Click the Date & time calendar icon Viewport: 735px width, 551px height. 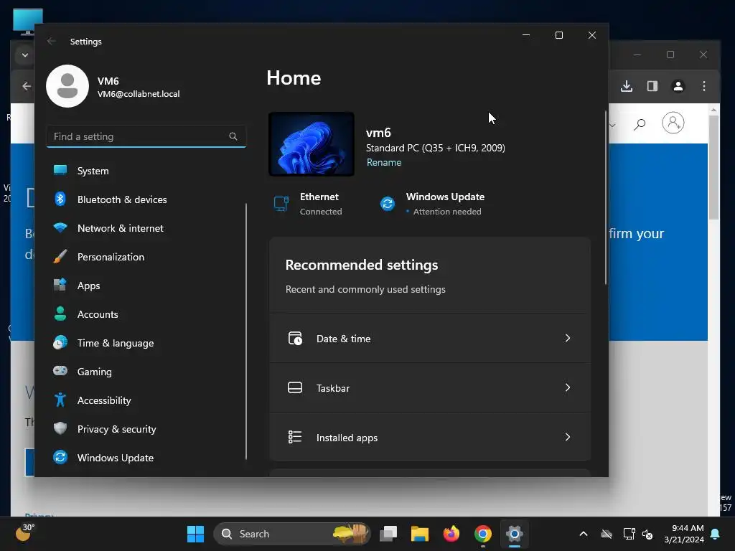pos(295,339)
